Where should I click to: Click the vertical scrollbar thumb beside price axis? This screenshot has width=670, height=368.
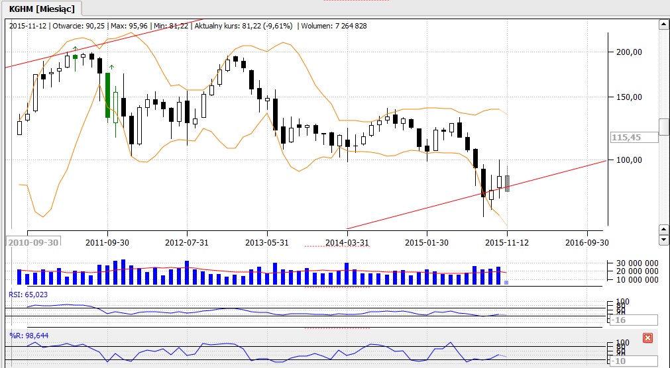[663, 127]
